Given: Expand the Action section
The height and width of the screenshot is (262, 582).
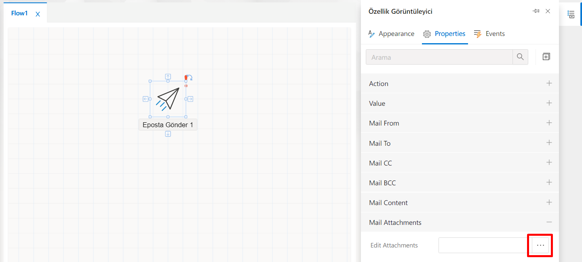Looking at the screenshot, I should (x=549, y=84).
